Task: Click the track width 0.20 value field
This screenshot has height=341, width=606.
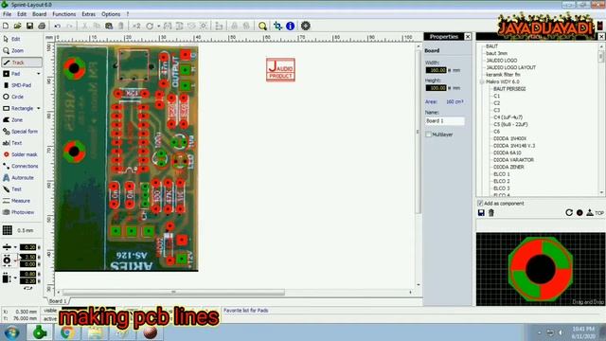Action: point(27,247)
